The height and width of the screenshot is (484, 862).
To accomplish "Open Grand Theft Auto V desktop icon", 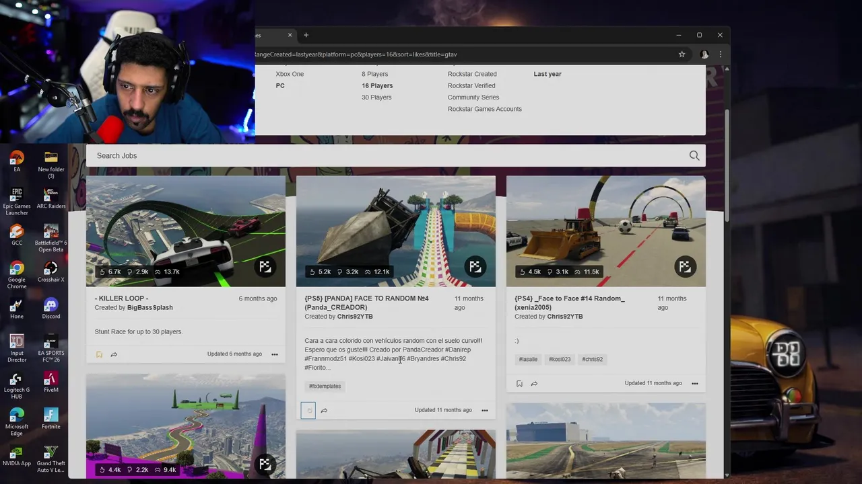I will (x=51, y=456).
